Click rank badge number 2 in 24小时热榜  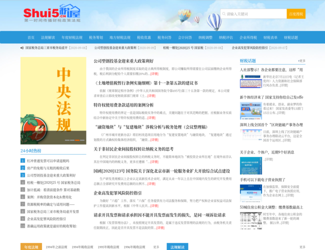coord(22,168)
